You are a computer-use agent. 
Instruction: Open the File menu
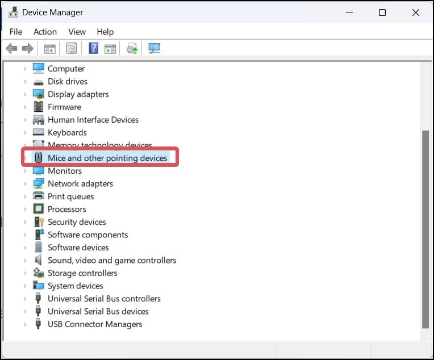[16, 32]
